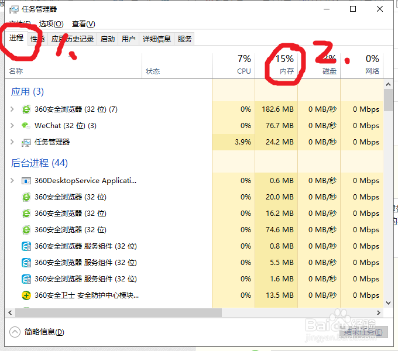Maximize the Task Manager window
The height and width of the screenshot is (351, 398).
point(353,9)
